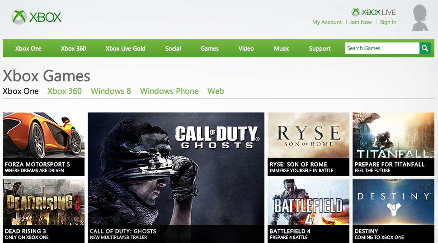Switch to the Windows 8 tab
Image resolution: width=438 pixels, height=243 pixels.
coord(111,91)
